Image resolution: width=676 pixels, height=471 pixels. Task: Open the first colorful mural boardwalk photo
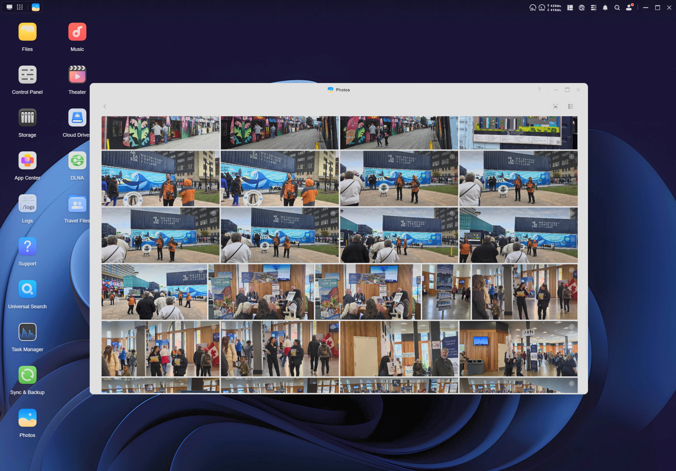[x=160, y=133]
